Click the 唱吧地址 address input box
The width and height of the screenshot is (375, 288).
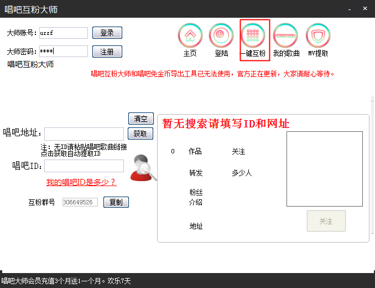coord(84,134)
